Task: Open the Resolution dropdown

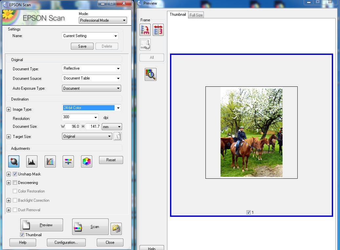Action: point(96,118)
